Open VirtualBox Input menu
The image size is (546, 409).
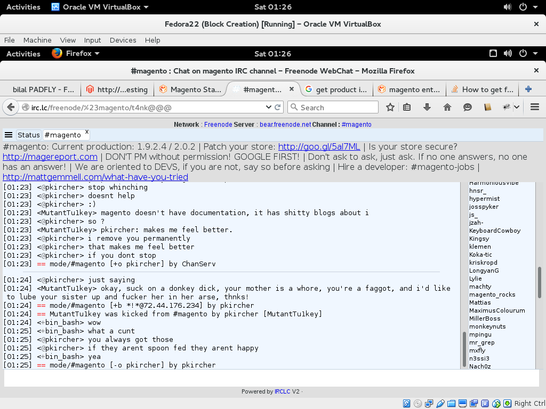tap(92, 40)
